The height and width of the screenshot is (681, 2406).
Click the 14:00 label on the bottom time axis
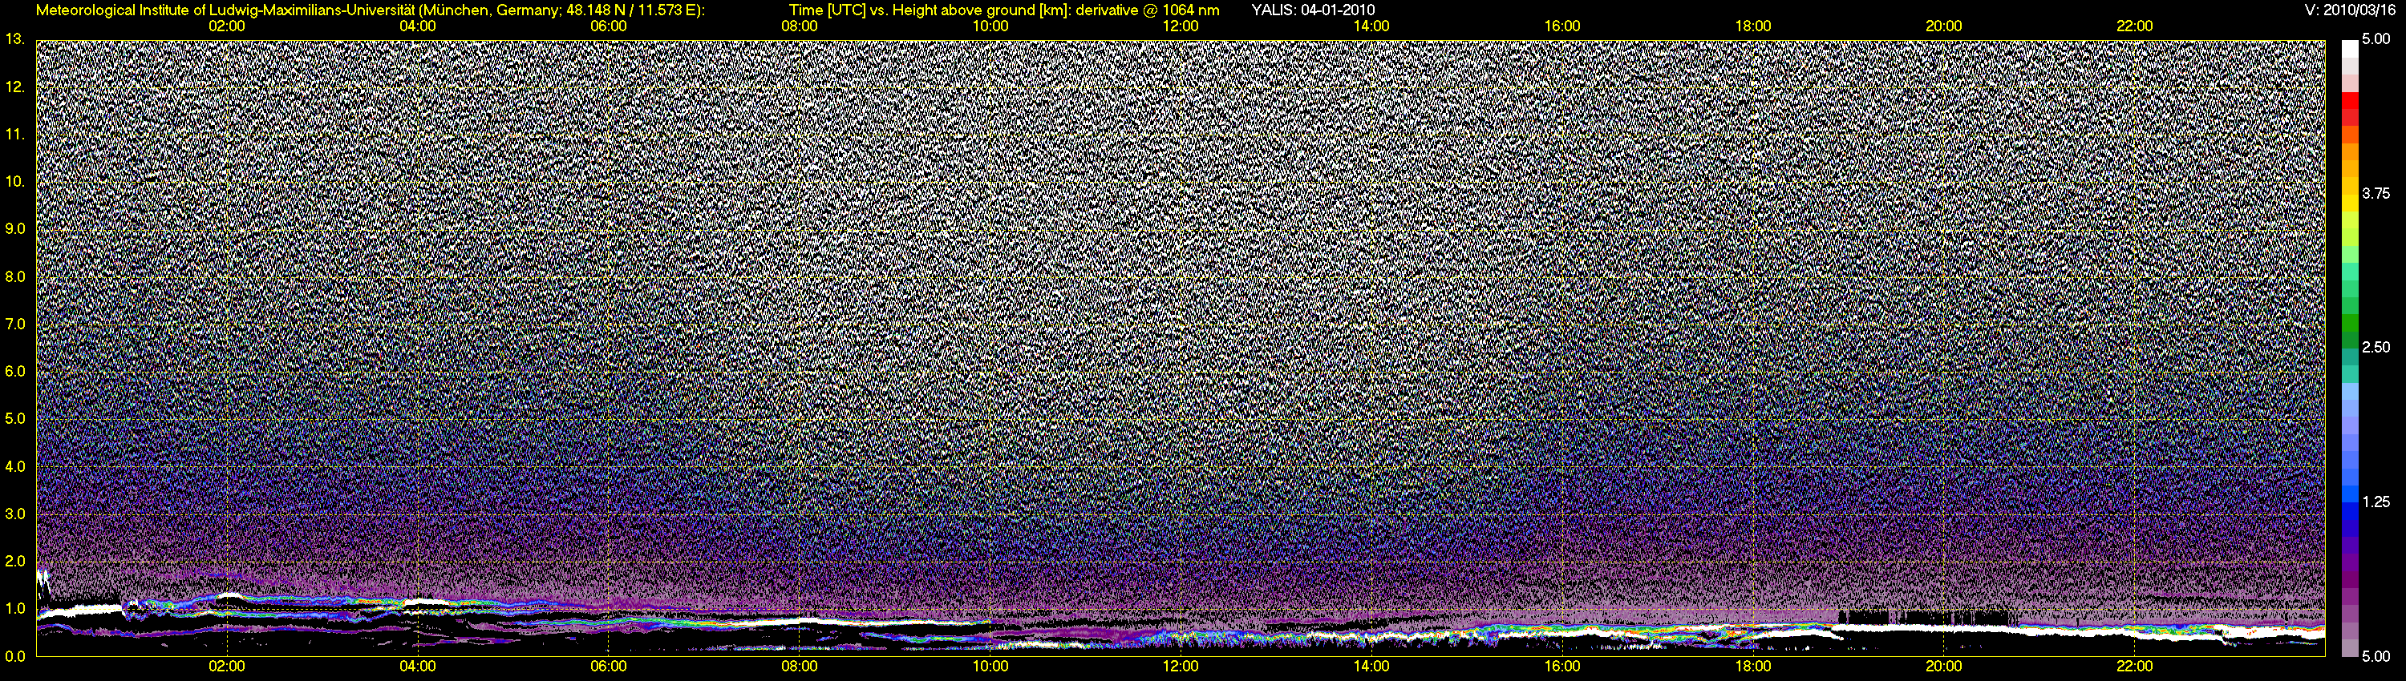1371,667
